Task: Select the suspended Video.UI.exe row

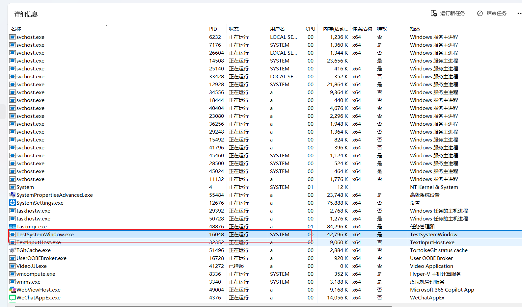Action: (x=32, y=266)
